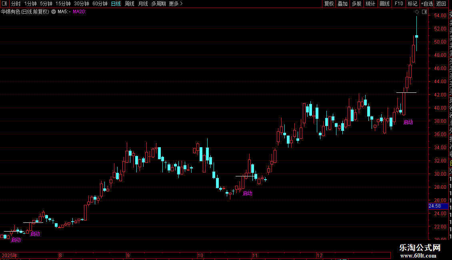This screenshot has height=260, width=452.
Task: Click the month 10 marker on time axis
Action: (200, 255)
